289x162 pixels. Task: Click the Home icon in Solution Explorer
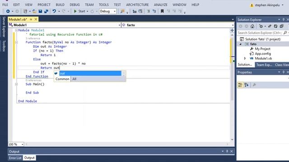252,26
